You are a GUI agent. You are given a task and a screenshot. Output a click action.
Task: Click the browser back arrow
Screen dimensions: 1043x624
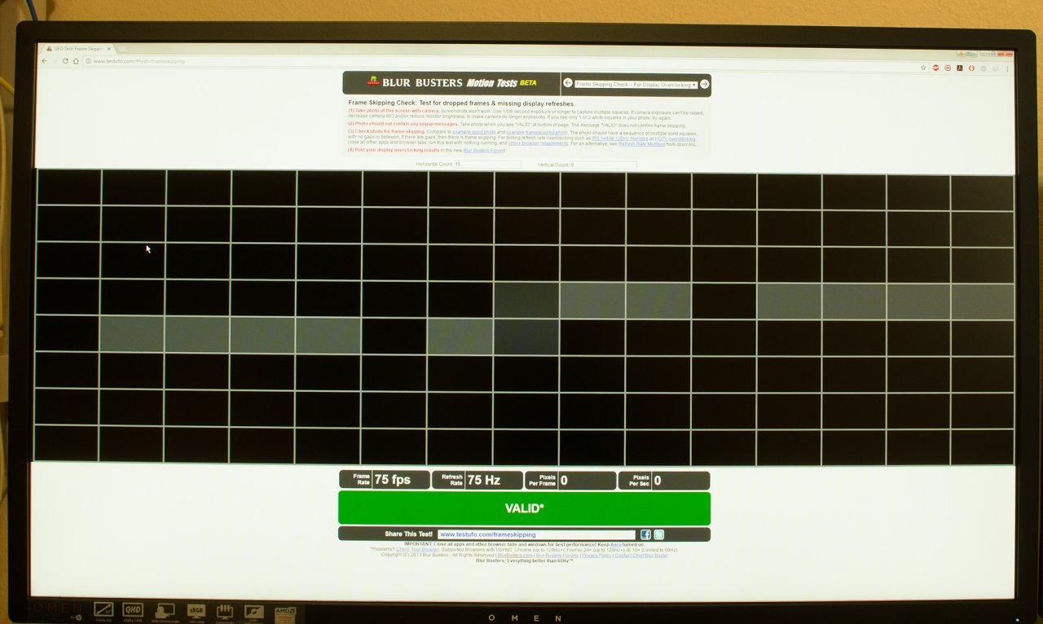point(45,61)
